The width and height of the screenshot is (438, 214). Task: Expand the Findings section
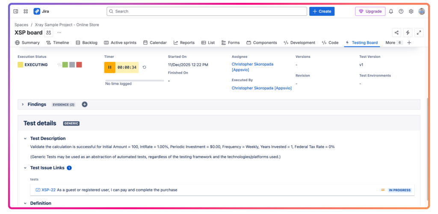coord(23,104)
